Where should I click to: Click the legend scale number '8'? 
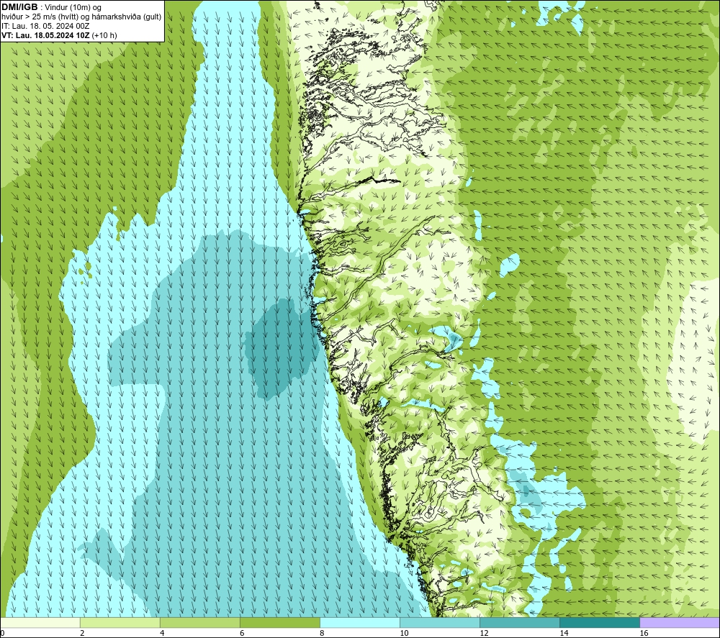click(322, 633)
